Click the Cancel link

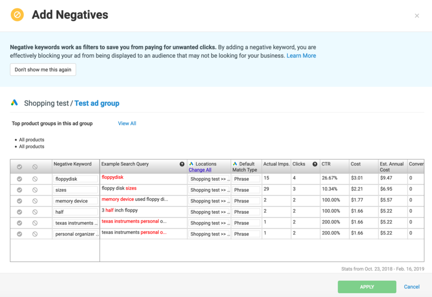coord(411,287)
